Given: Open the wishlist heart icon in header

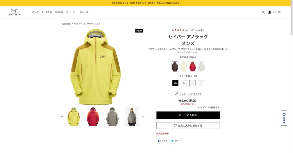Looking at the screenshot, I should 274,12.
